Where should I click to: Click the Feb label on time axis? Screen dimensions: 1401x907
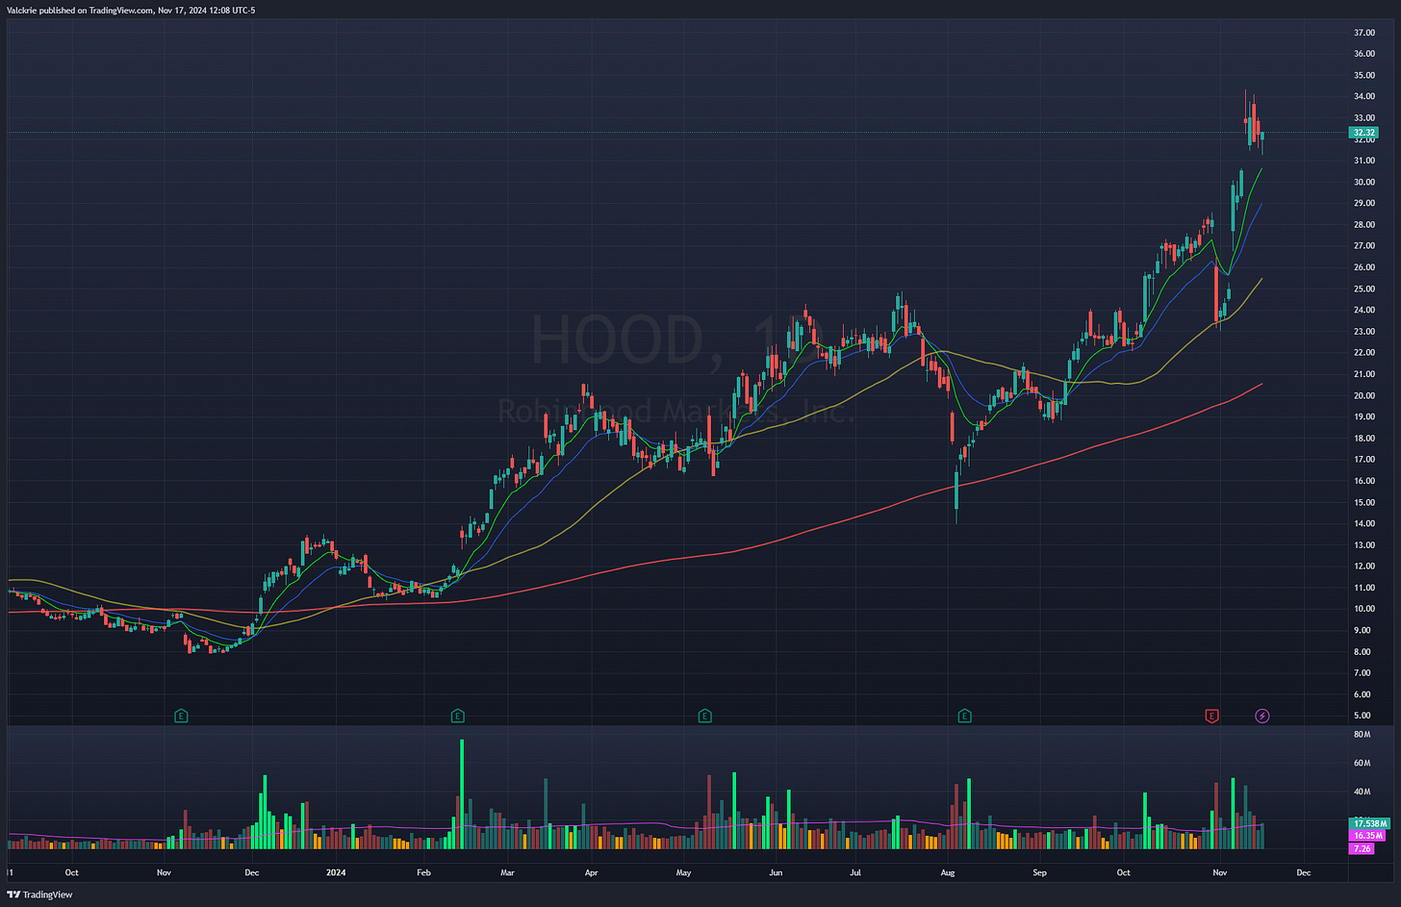point(423,872)
